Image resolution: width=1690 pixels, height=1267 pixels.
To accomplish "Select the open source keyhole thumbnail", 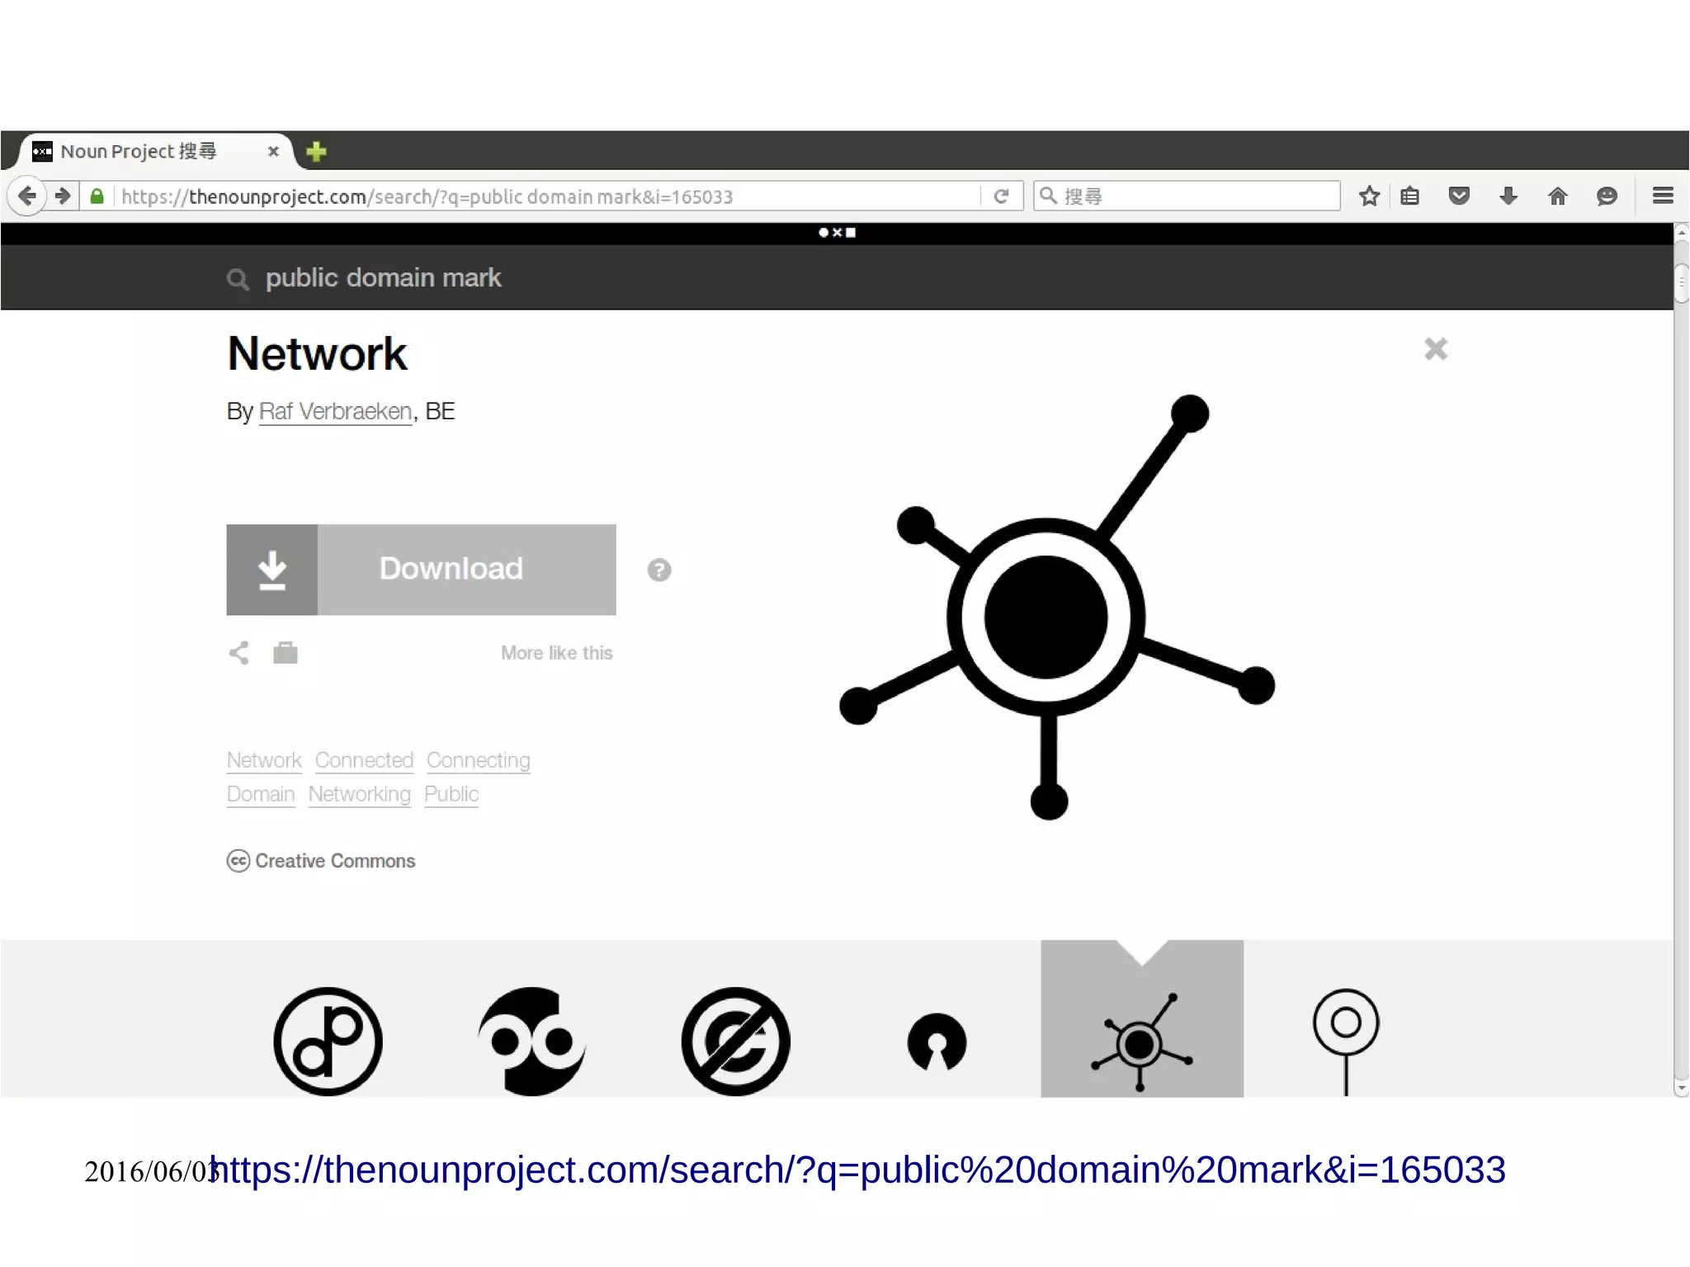I will pyautogui.click(x=937, y=1042).
